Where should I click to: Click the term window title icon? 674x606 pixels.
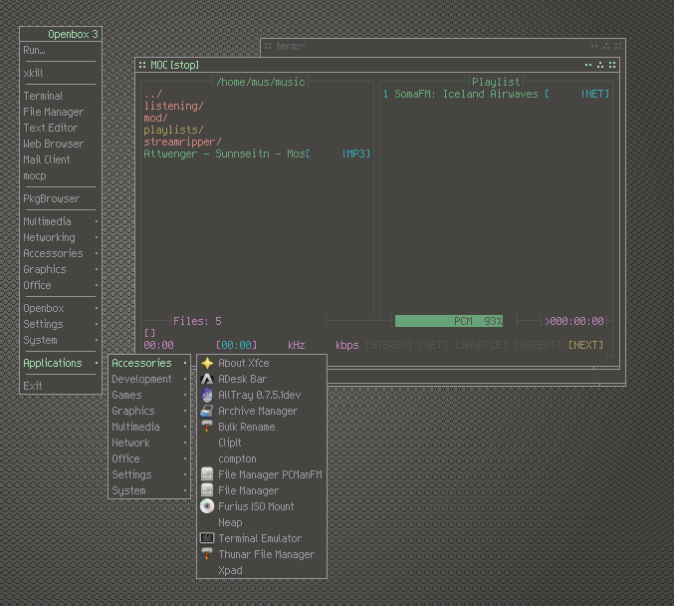coord(268,46)
